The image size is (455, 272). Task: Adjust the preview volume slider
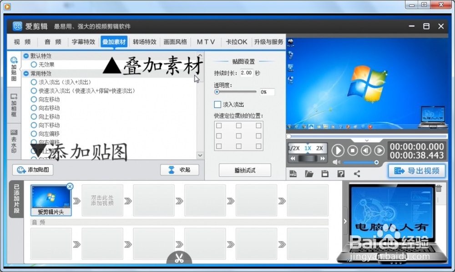click(360, 162)
